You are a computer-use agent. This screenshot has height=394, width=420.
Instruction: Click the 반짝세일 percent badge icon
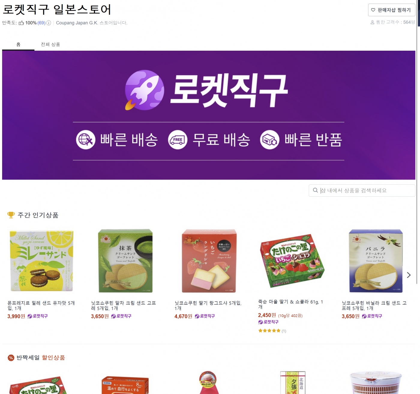coord(11,358)
